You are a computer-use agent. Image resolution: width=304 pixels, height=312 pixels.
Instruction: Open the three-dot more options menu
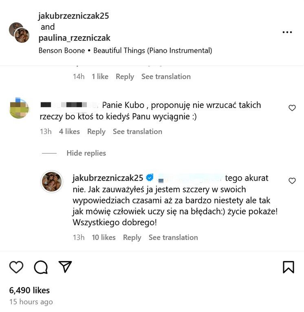point(287,33)
